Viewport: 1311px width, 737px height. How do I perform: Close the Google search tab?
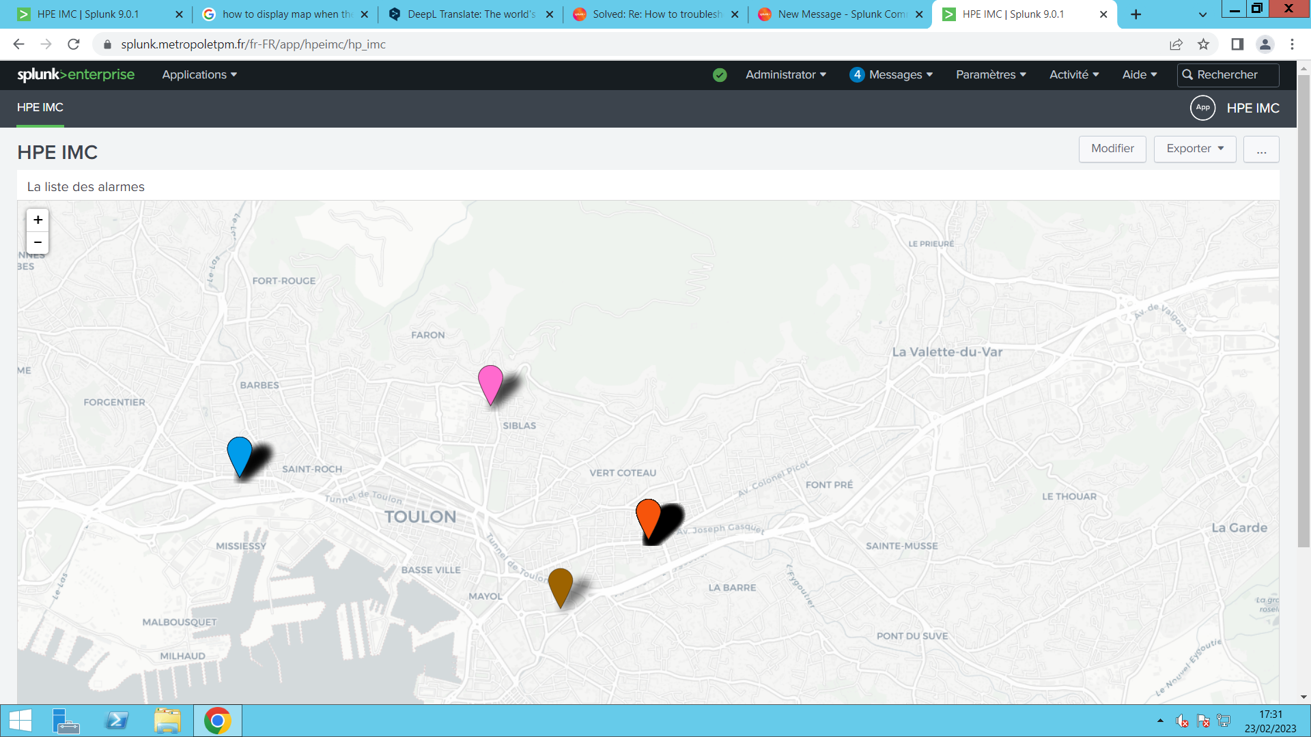coord(365,14)
